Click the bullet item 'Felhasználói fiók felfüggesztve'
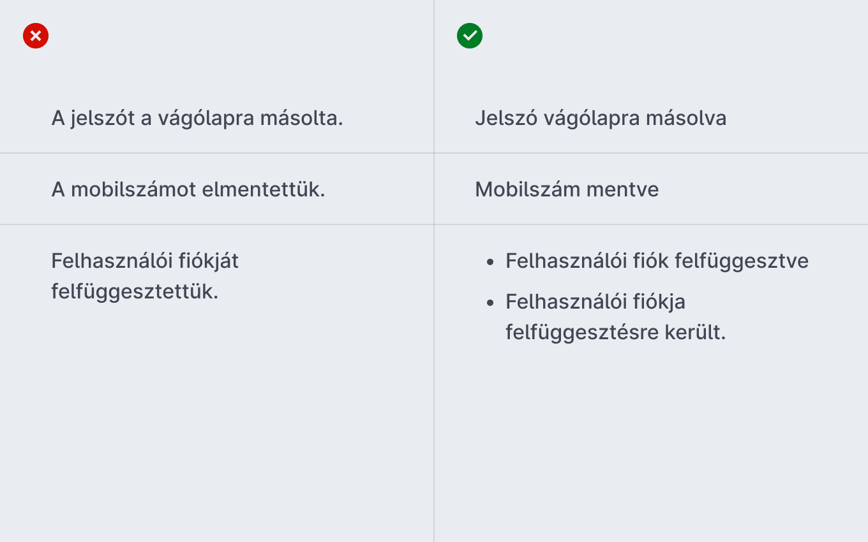The height and width of the screenshot is (542, 868). point(657,261)
